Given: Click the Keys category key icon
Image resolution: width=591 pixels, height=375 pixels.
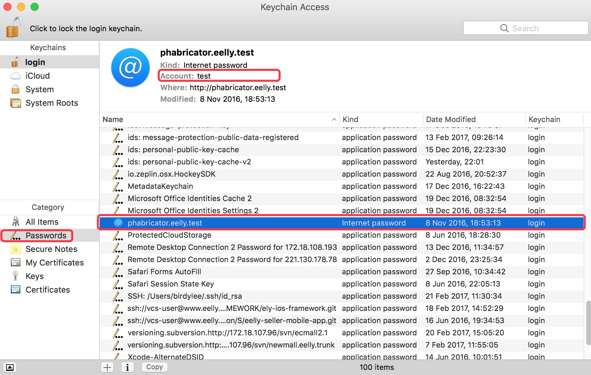Looking at the screenshot, I should click(x=16, y=276).
